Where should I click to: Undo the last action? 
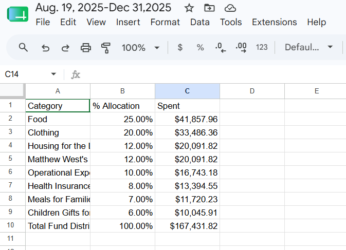click(45, 48)
